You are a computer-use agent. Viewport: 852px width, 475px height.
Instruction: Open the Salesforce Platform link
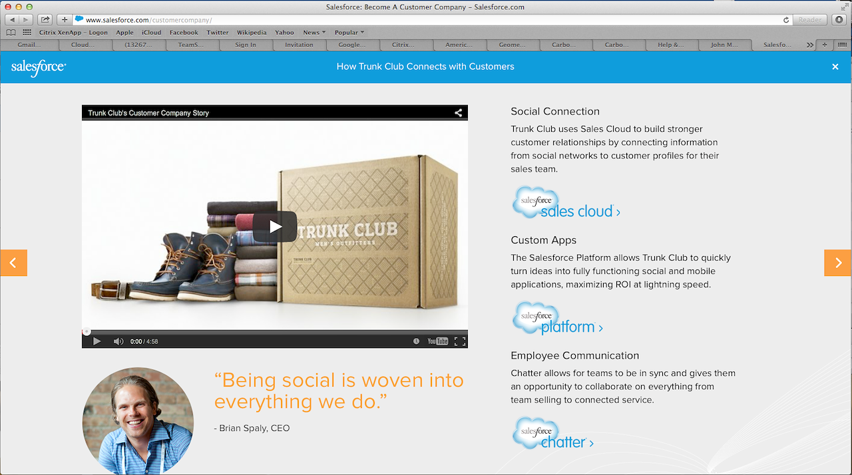(x=558, y=319)
